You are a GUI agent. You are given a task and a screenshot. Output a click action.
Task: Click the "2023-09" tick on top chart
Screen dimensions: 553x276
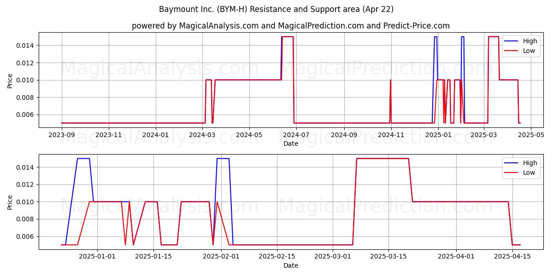tap(62, 135)
